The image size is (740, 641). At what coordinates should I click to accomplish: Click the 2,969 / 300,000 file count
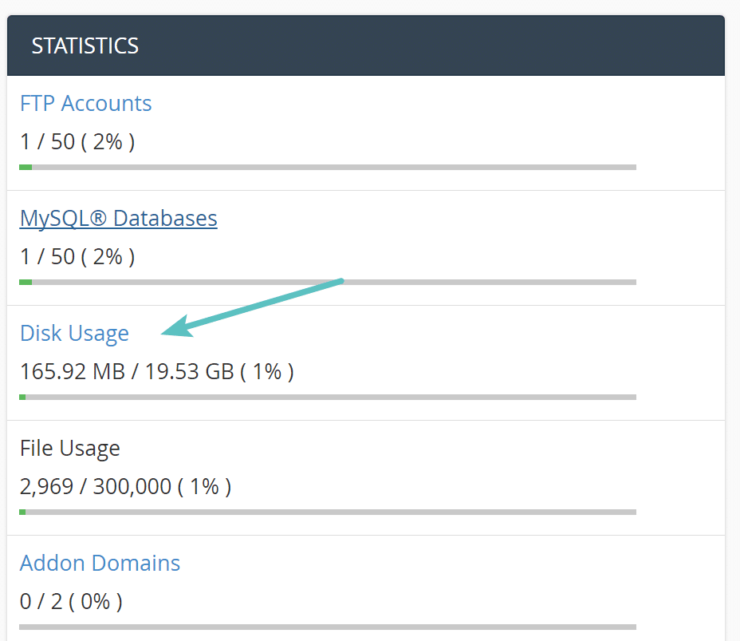(x=125, y=487)
